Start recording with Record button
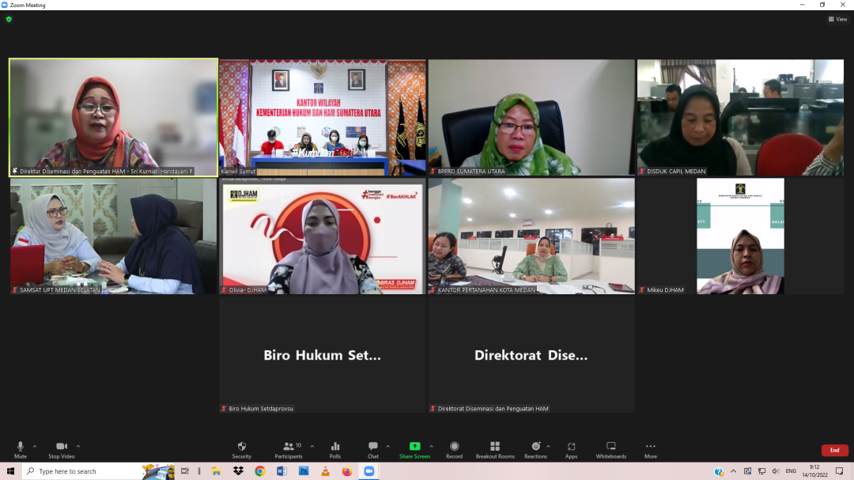 (454, 449)
